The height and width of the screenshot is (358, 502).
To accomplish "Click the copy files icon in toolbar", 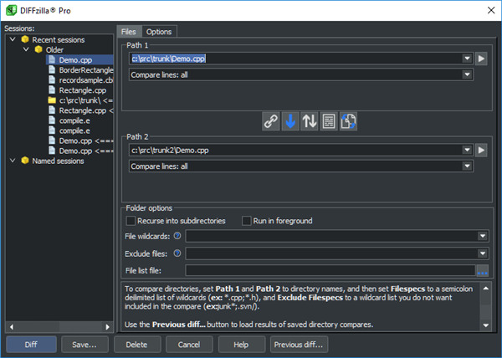I will click(349, 121).
